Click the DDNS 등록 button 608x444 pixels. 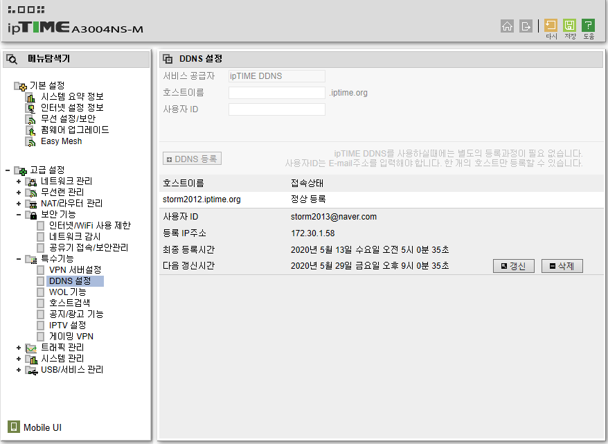pyautogui.click(x=192, y=159)
